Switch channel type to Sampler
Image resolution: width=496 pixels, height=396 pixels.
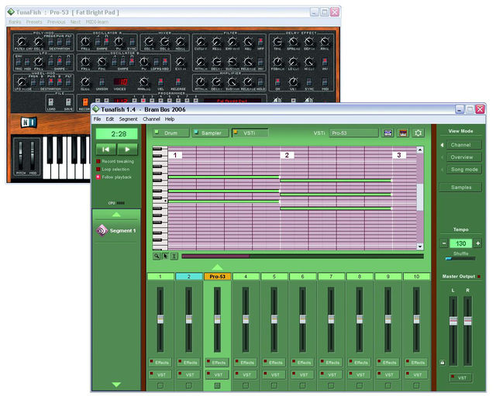211,133
